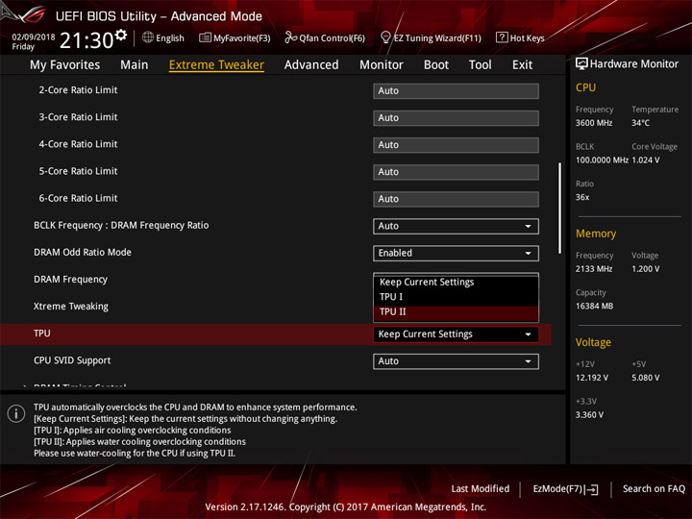This screenshot has width=692, height=519.
Task: Click the Qfan Control fan icon
Action: coord(290,37)
